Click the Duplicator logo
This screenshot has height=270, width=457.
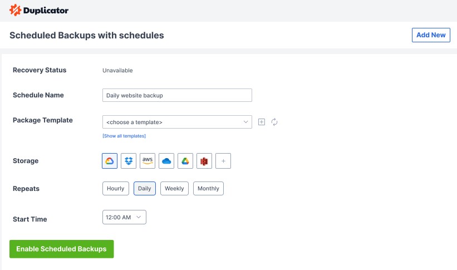(x=40, y=10)
